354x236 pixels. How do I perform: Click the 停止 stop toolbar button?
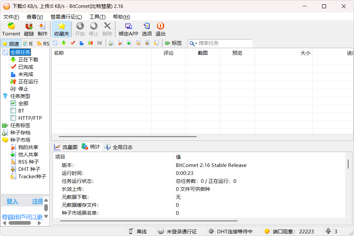tap(93, 29)
